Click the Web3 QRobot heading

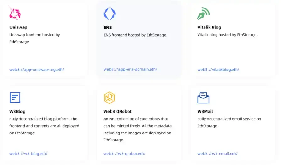[x=117, y=111]
